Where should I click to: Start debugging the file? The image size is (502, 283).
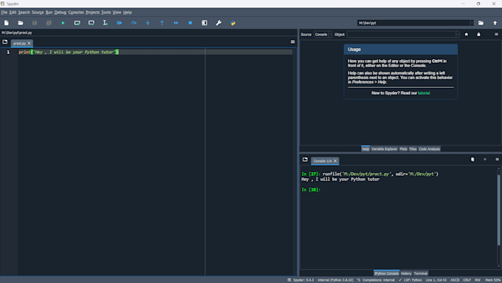point(120,23)
